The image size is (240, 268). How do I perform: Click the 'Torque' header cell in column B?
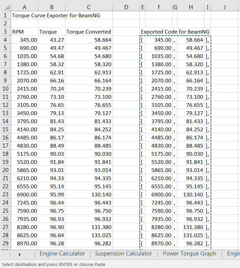point(52,32)
